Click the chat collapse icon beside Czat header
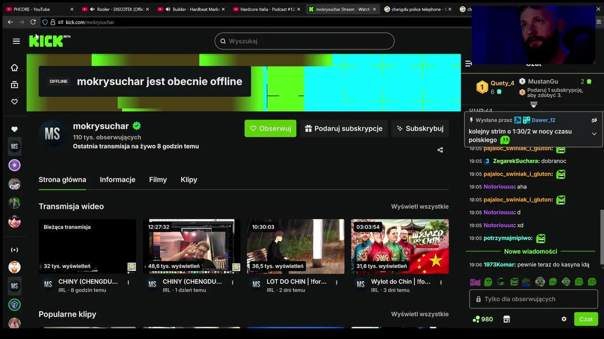Viewport: 604px width, 339px height. coord(468,64)
